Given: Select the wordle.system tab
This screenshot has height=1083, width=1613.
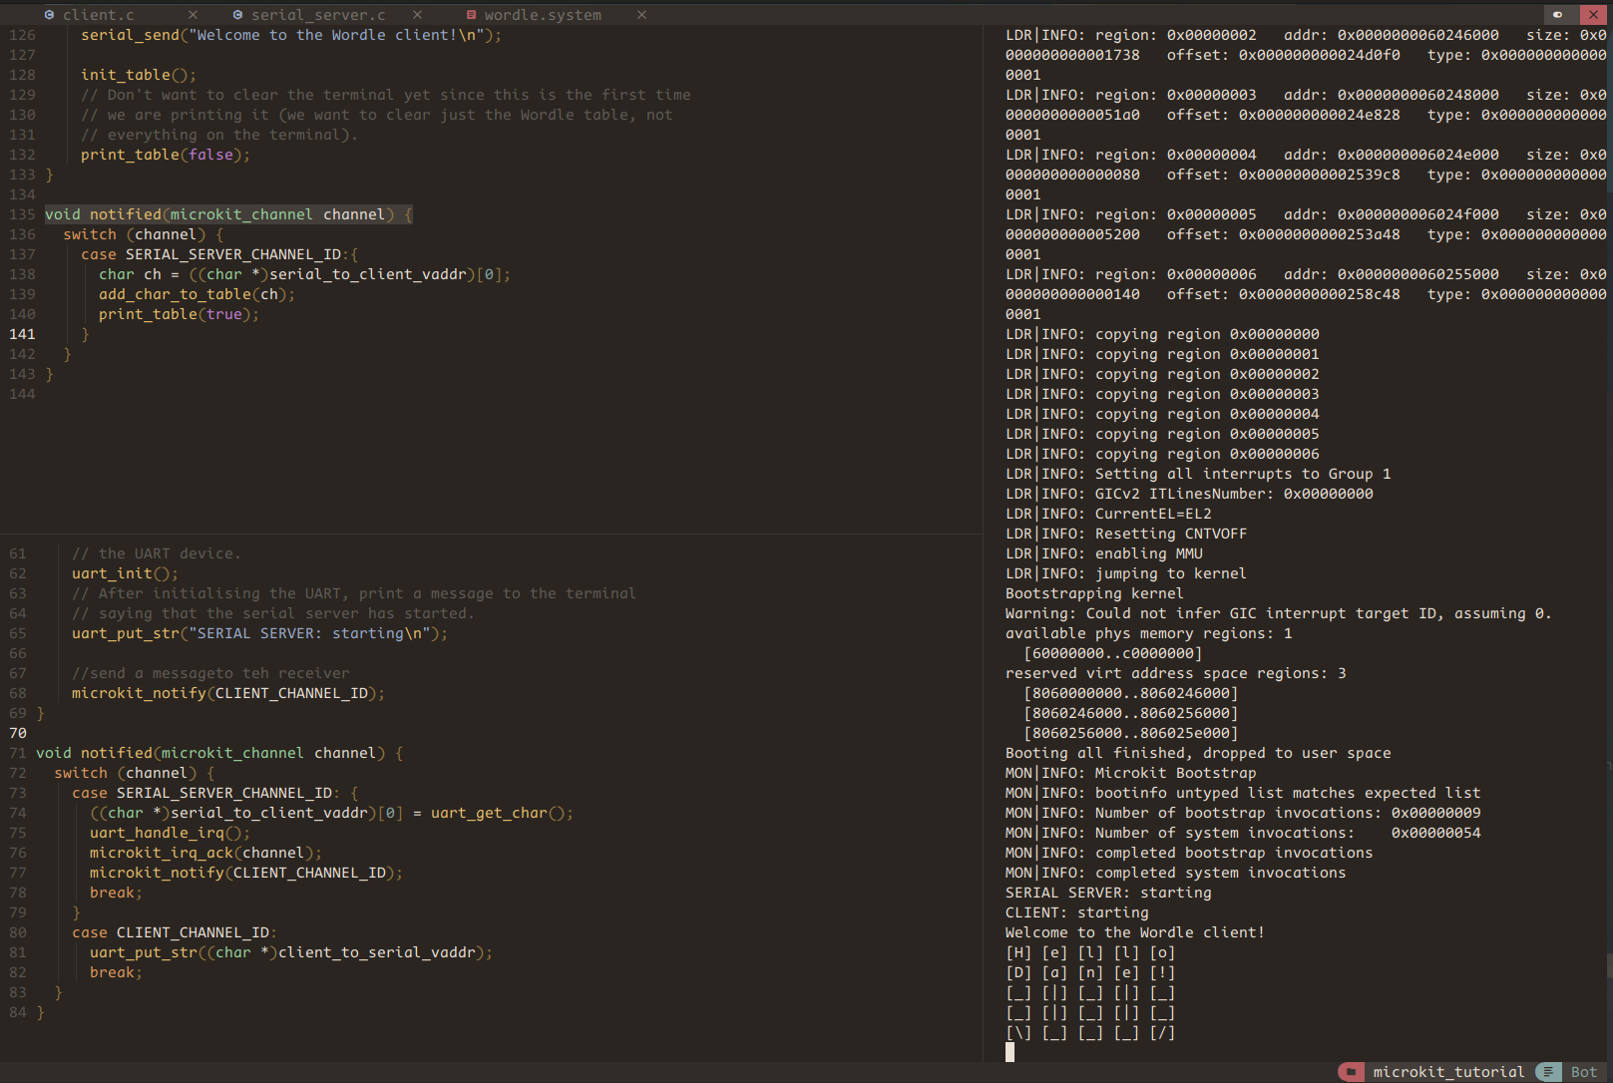Looking at the screenshot, I should click(x=543, y=15).
